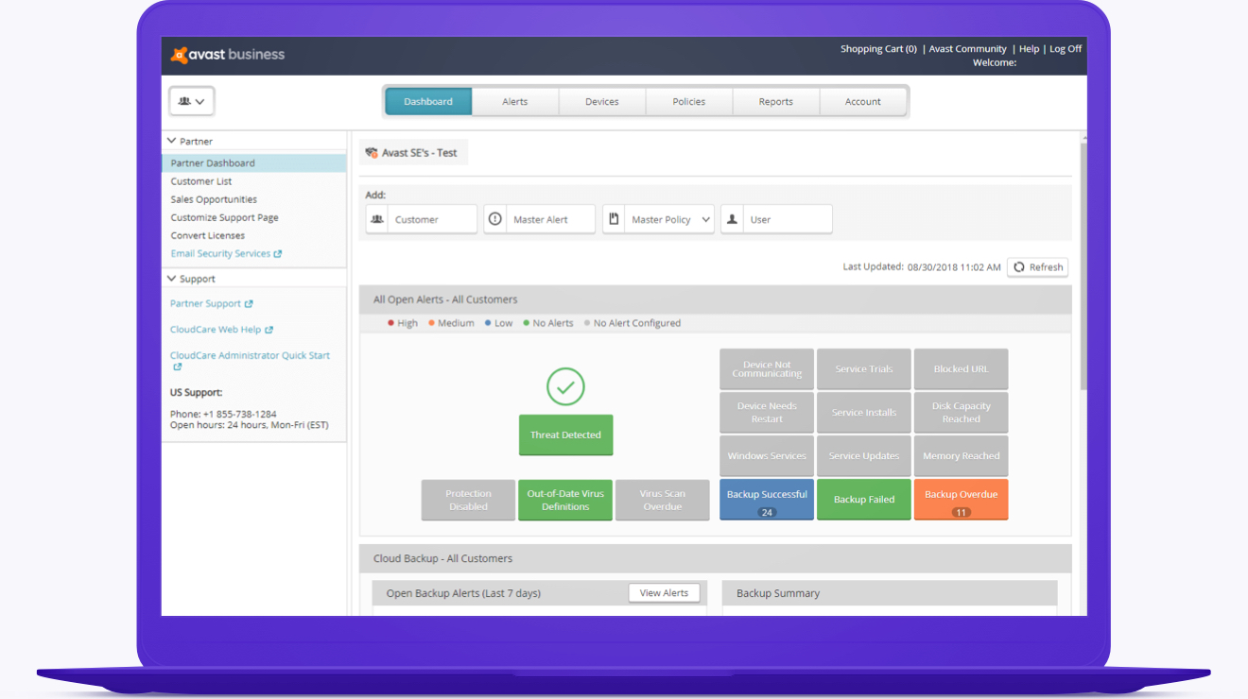Screen dimensions: 1248x699
Task: Click the orange Backup Overdue tile
Action: (x=961, y=499)
